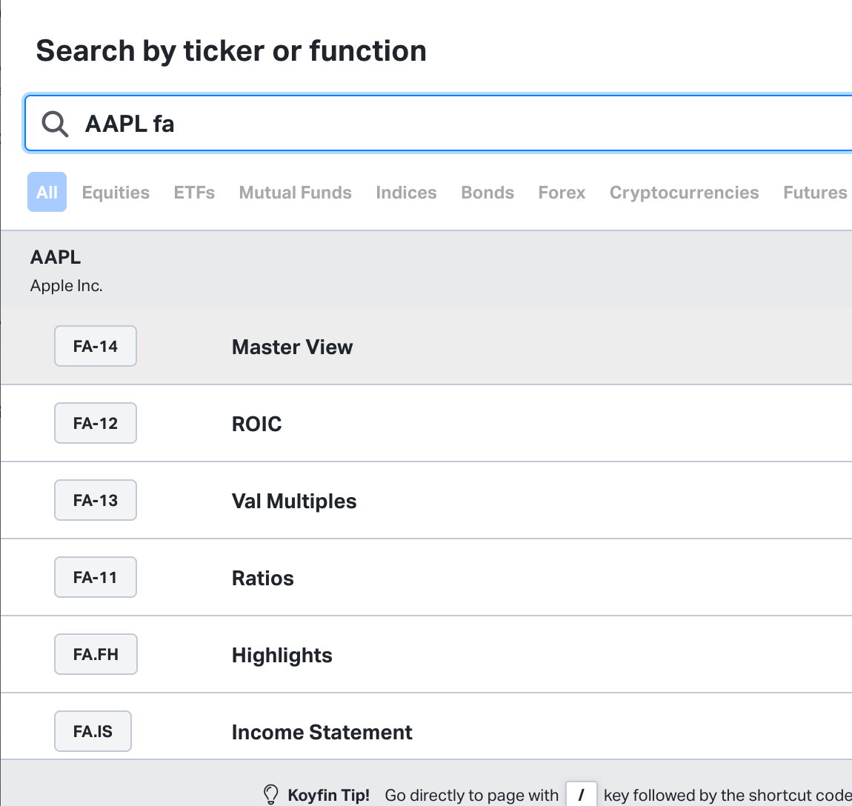The height and width of the screenshot is (806, 852).
Task: Open the Highlights function
Action: click(x=427, y=655)
